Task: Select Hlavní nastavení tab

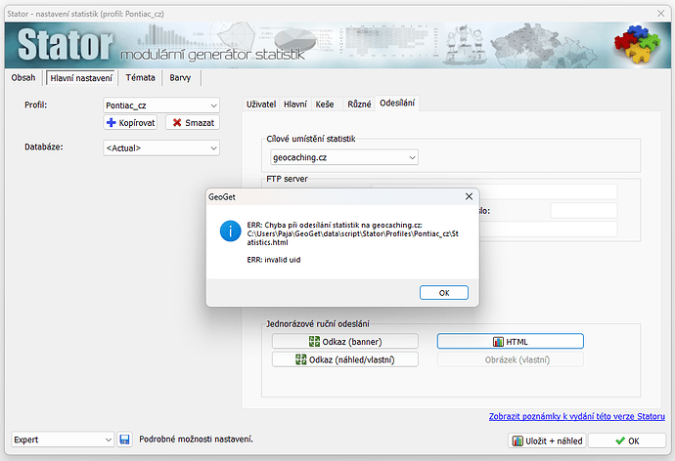Action: [81, 78]
